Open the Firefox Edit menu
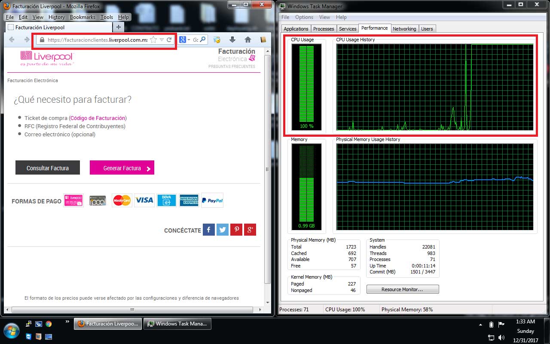Image resolution: width=550 pixels, height=344 pixels. coord(23,17)
